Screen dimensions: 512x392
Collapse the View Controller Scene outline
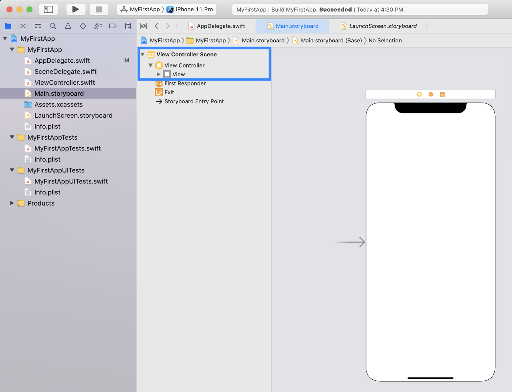[142, 54]
